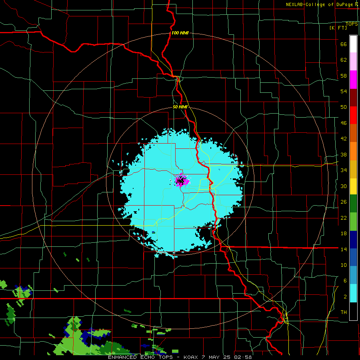
Task: Click the TH threshold label
Action: 344,312
